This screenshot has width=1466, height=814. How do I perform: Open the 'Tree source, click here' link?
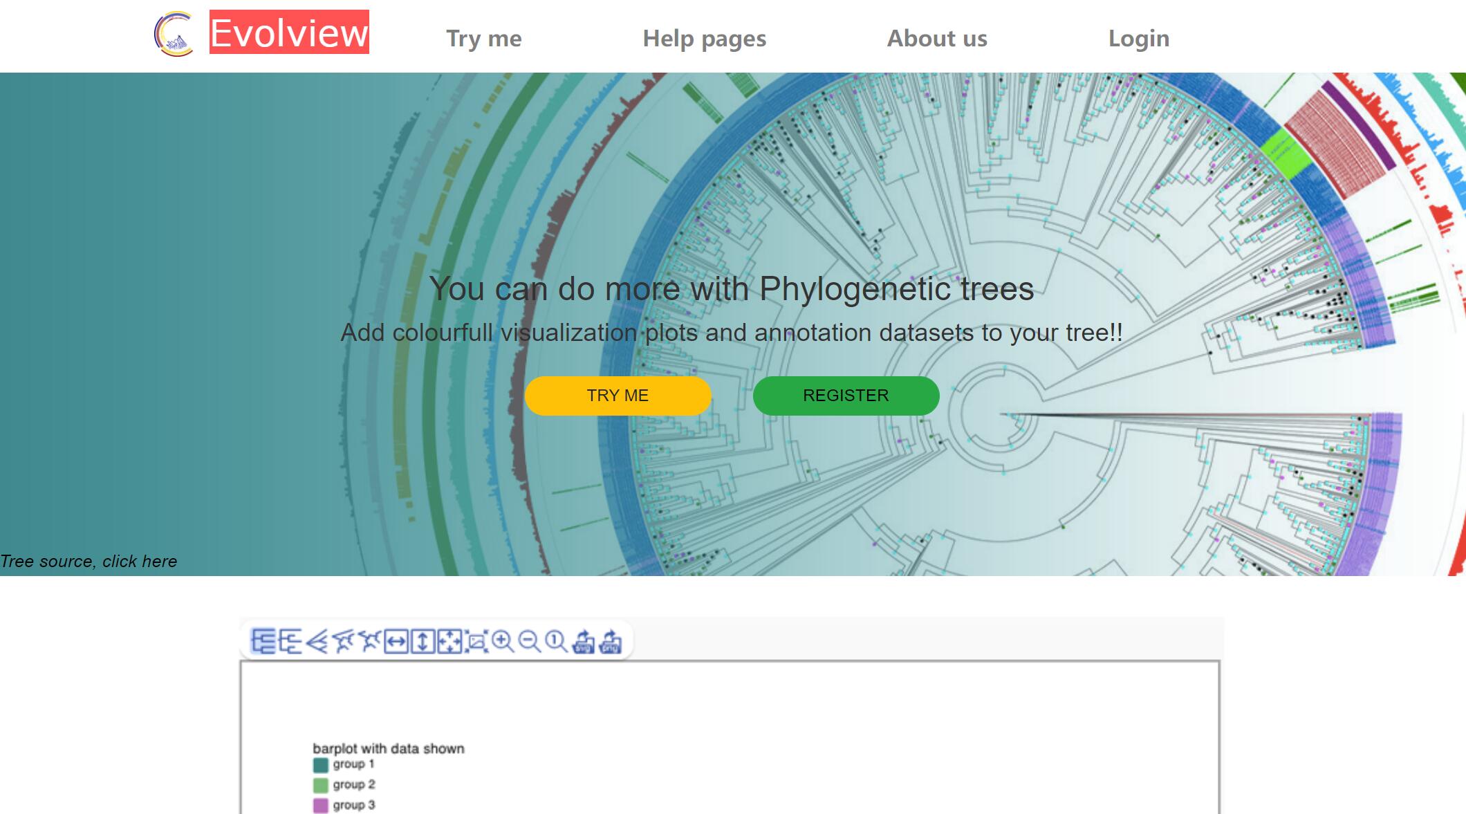[89, 562]
